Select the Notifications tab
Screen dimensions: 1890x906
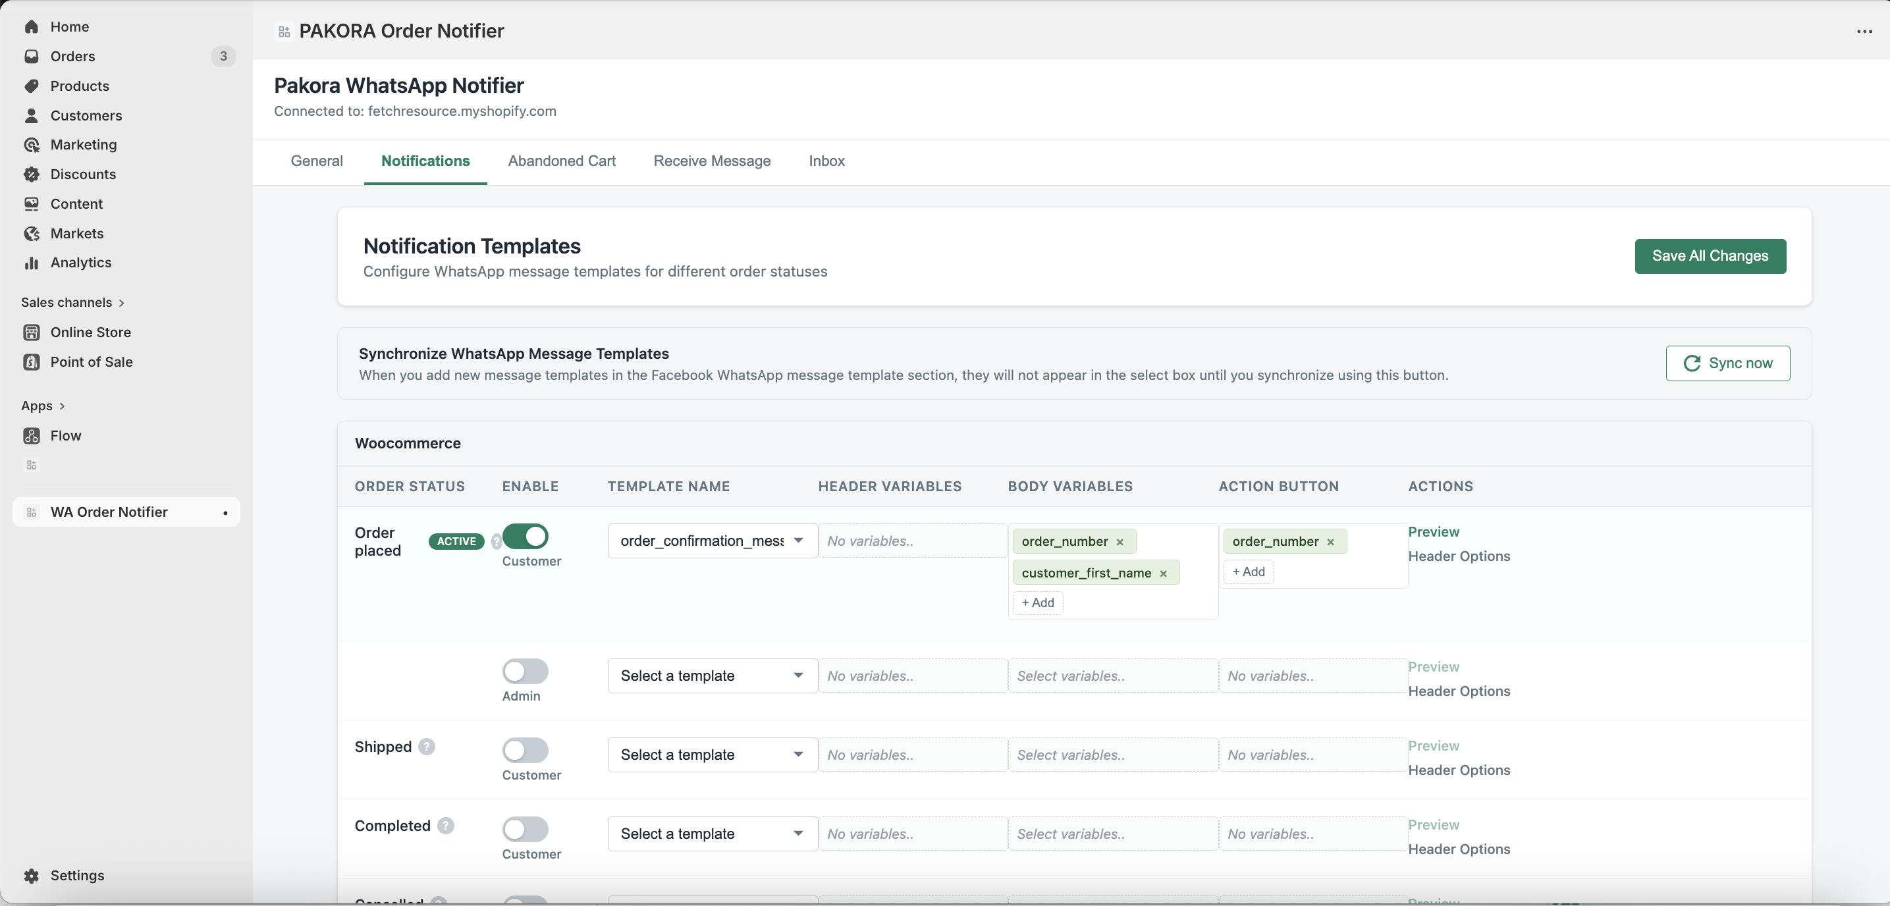tap(425, 161)
